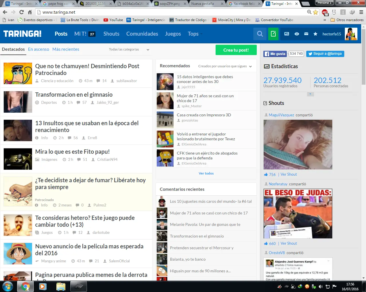Click the zoom magnifier icon in address bar

click(x=309, y=12)
